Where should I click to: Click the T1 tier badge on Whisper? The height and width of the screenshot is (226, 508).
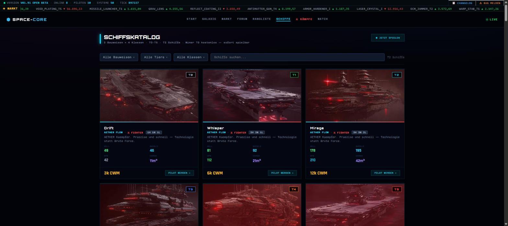coord(294,75)
